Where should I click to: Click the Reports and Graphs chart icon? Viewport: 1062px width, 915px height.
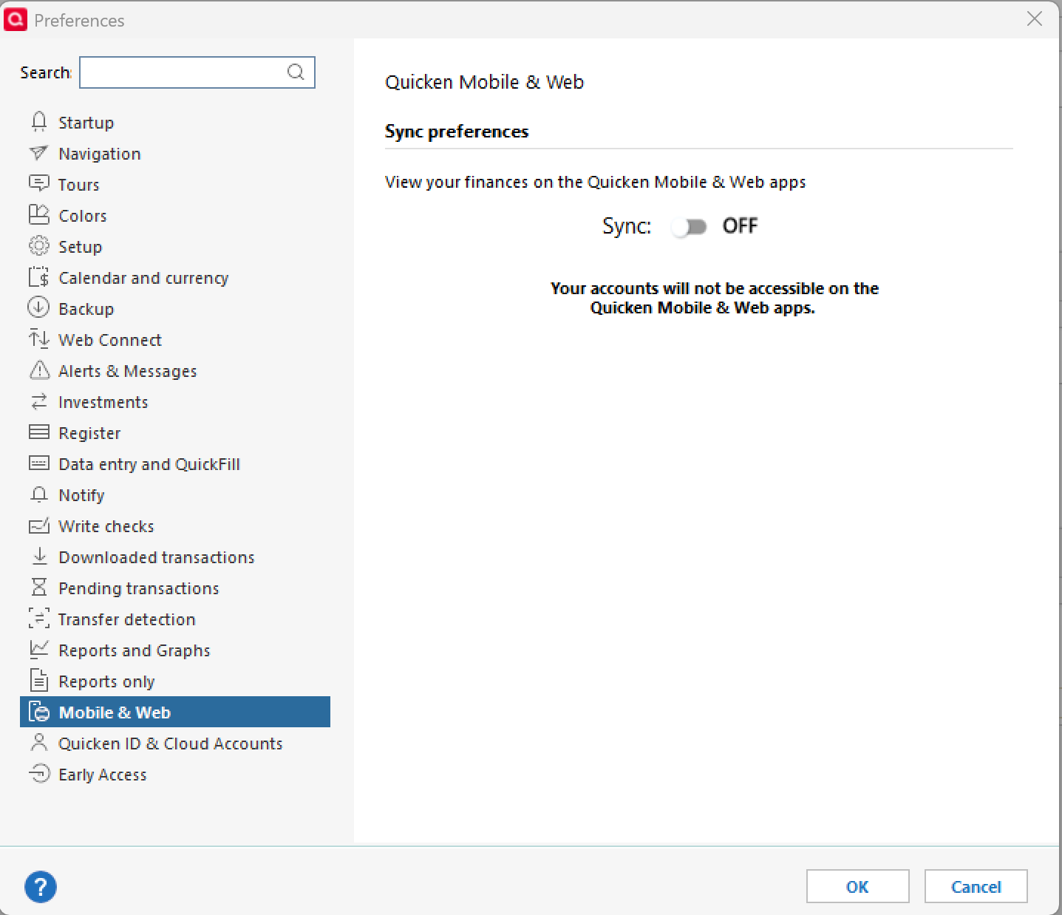[39, 649]
